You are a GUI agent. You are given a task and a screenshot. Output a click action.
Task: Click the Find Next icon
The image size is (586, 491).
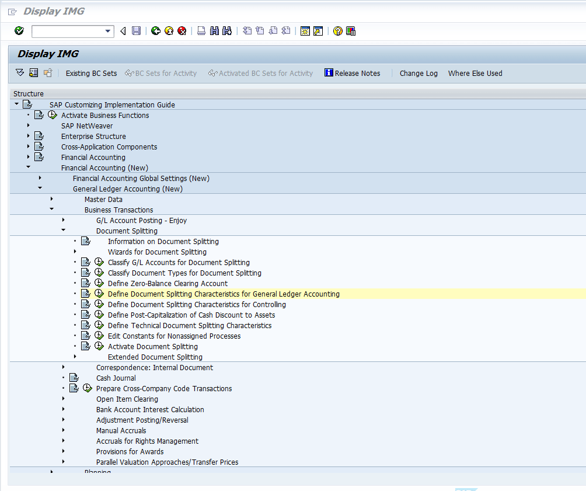pyautogui.click(x=227, y=30)
